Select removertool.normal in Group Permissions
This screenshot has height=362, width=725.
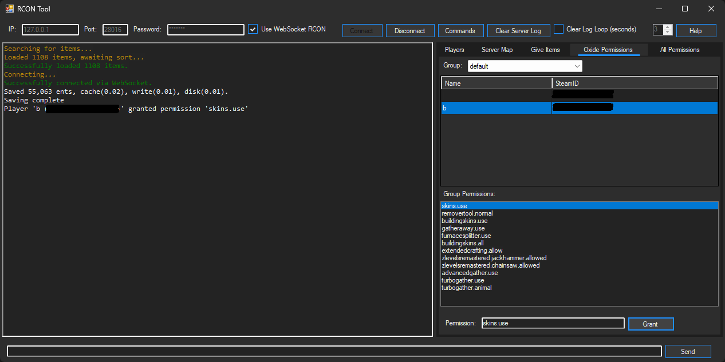[467, 213]
